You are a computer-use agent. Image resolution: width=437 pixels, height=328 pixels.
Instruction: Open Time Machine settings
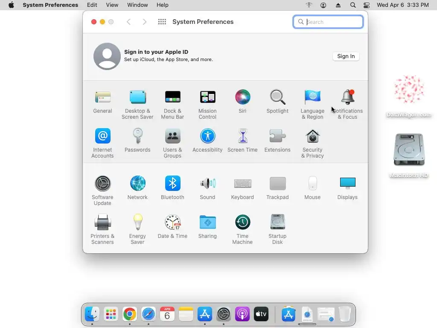pyautogui.click(x=242, y=229)
